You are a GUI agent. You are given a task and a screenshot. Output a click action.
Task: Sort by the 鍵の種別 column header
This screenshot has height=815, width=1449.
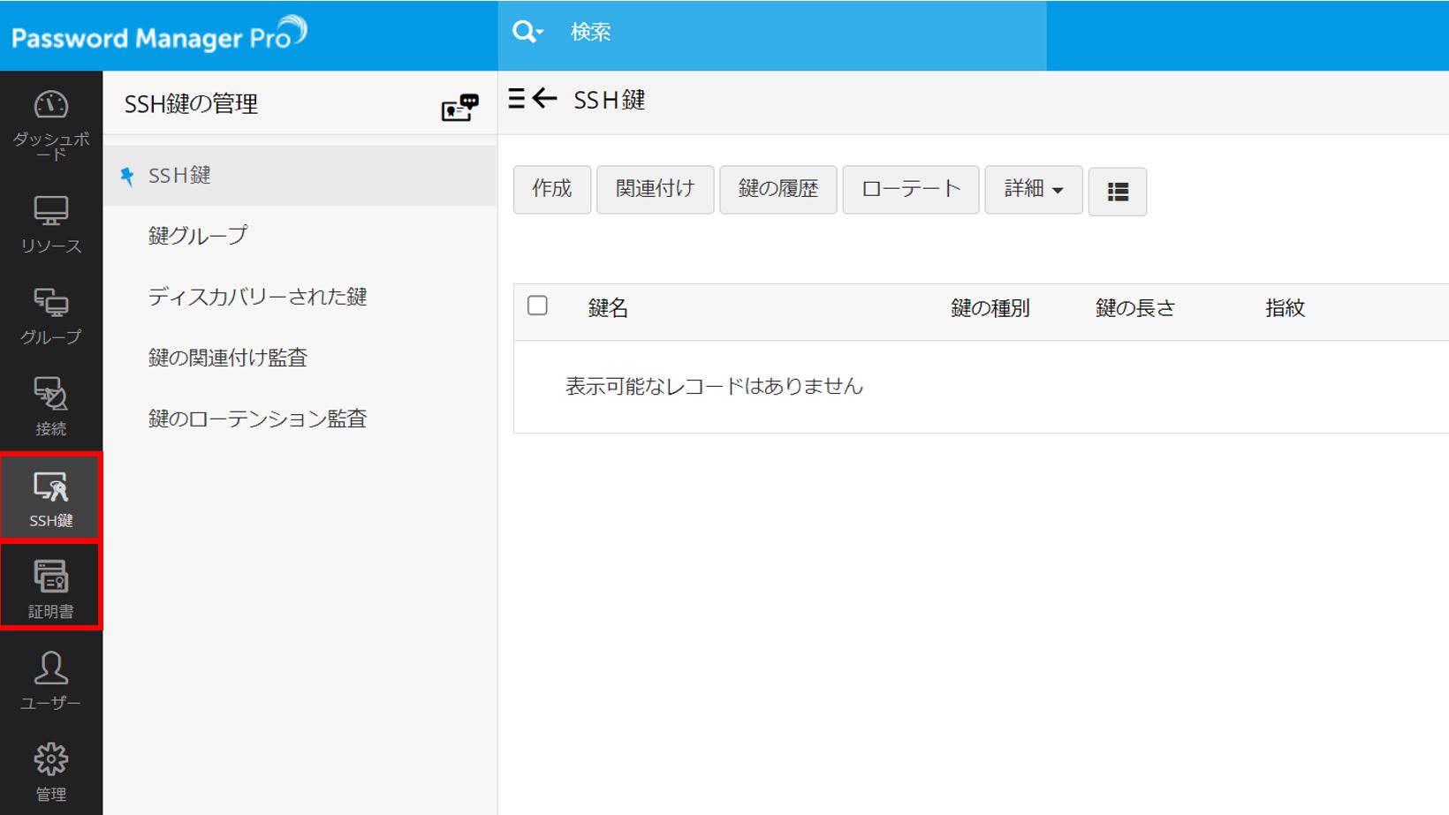coord(990,308)
